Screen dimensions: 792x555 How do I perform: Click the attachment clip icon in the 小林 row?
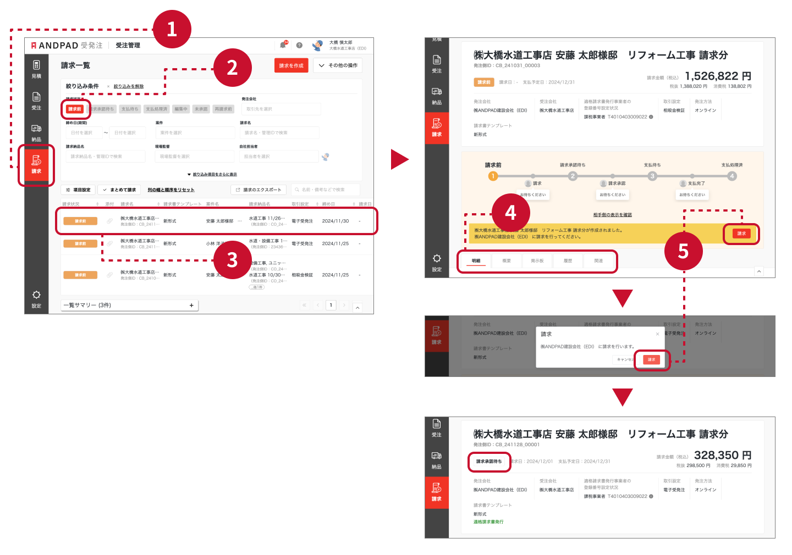coord(109,243)
